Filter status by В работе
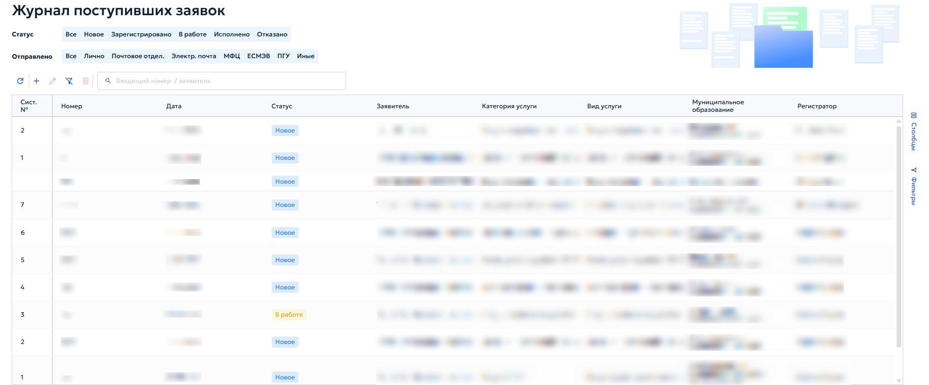 pos(192,34)
